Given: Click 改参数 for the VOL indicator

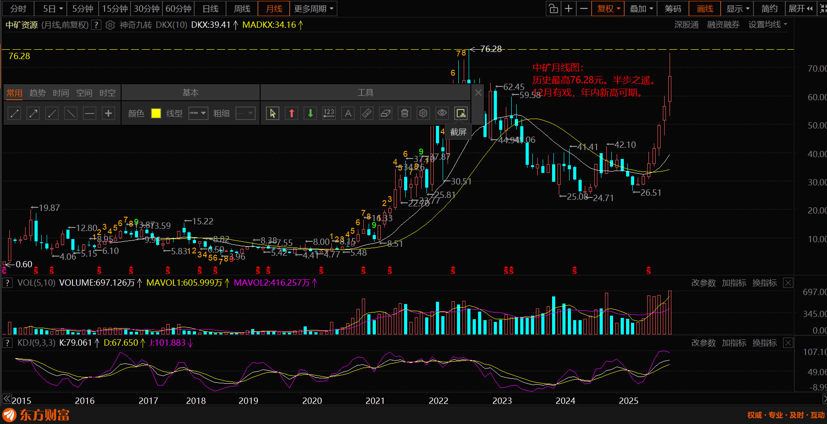Looking at the screenshot, I should pyautogui.click(x=704, y=283).
